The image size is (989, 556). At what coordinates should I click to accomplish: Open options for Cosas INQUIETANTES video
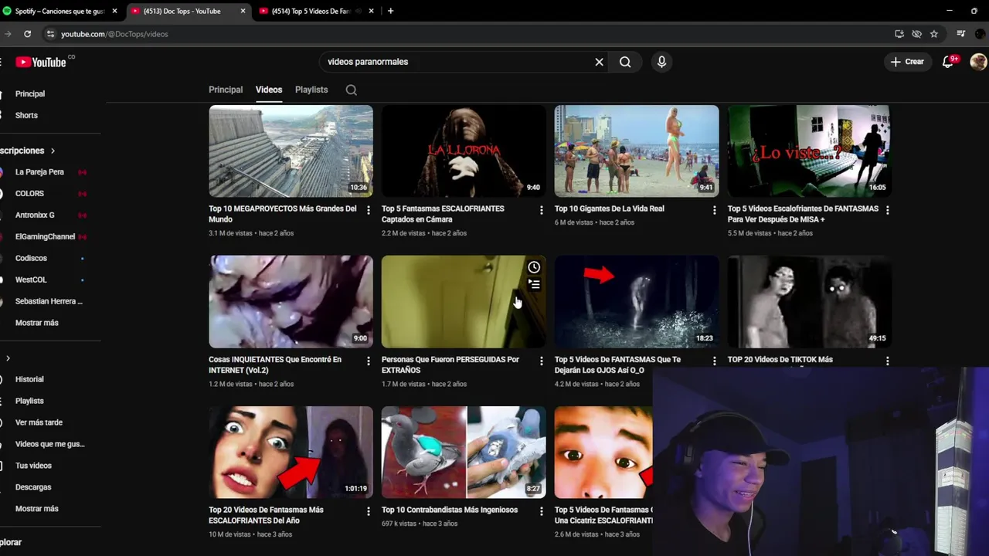pyautogui.click(x=368, y=361)
